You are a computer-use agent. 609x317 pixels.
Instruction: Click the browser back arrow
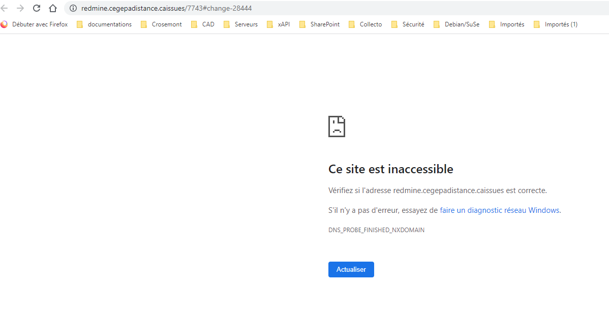pyautogui.click(x=5, y=8)
